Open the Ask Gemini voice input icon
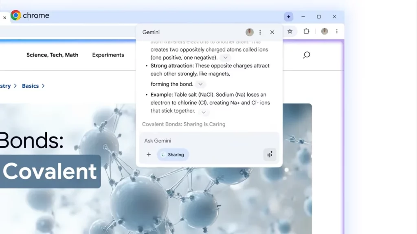This screenshot has height=234, width=417. click(270, 154)
